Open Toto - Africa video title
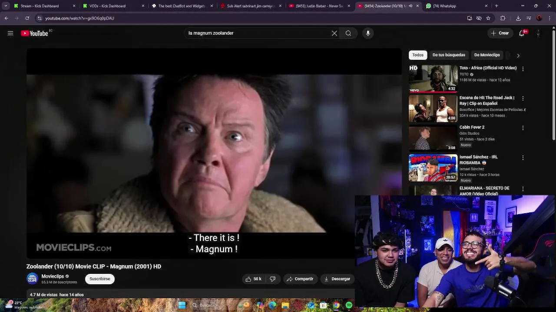556x312 pixels. click(x=488, y=68)
